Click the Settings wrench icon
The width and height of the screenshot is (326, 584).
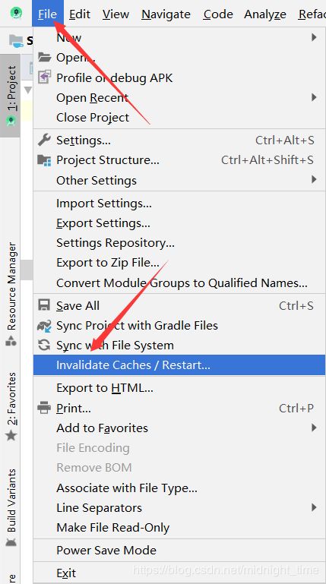click(x=44, y=140)
